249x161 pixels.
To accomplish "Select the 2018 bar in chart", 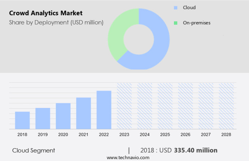I will tap(22, 120).
